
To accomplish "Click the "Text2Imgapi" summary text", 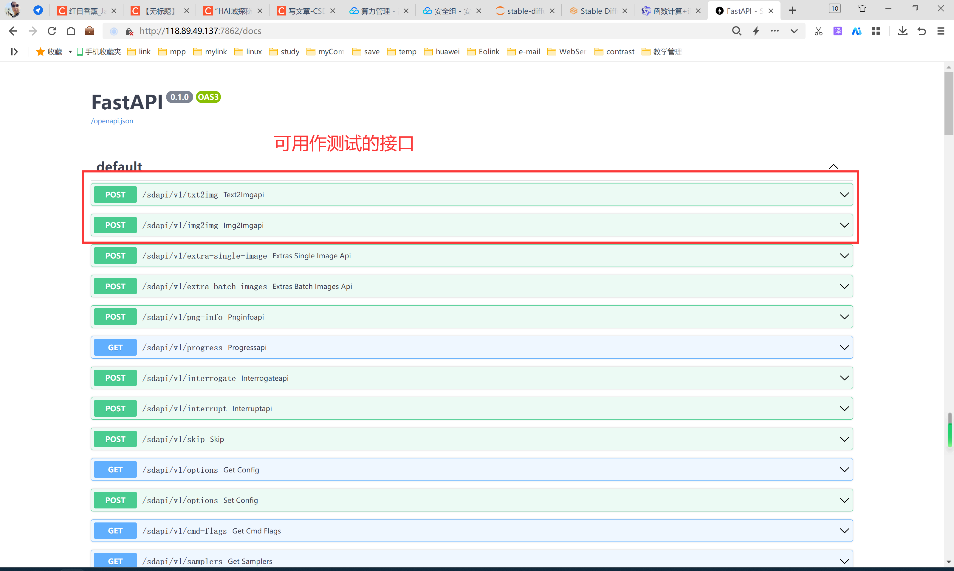I will (x=244, y=195).
